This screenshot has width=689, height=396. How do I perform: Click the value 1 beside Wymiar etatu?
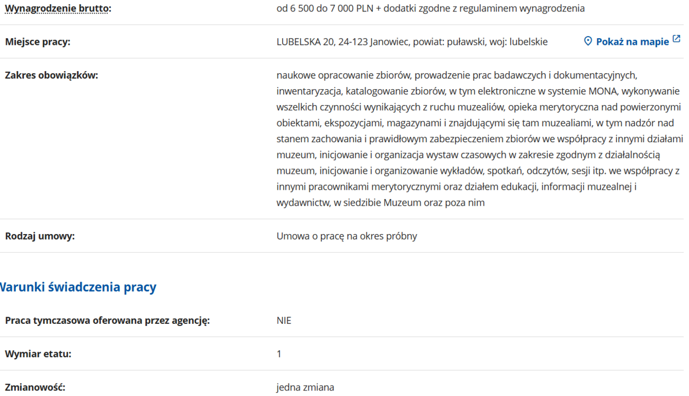[x=279, y=354]
